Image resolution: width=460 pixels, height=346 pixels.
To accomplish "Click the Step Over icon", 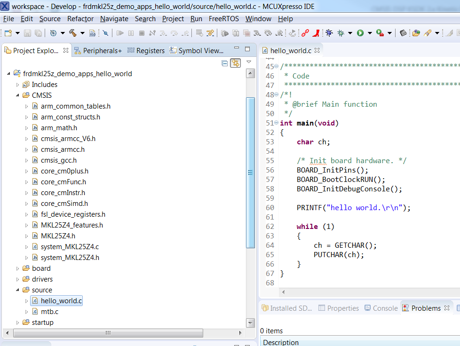I will coord(174,33).
